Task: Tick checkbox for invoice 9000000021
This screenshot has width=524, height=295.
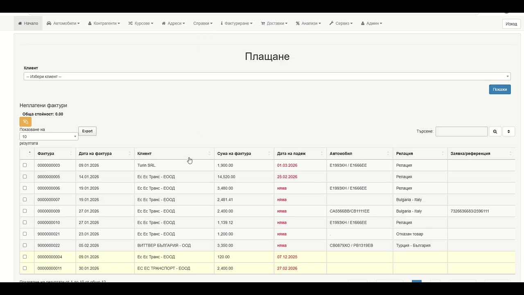Action: tap(25, 234)
